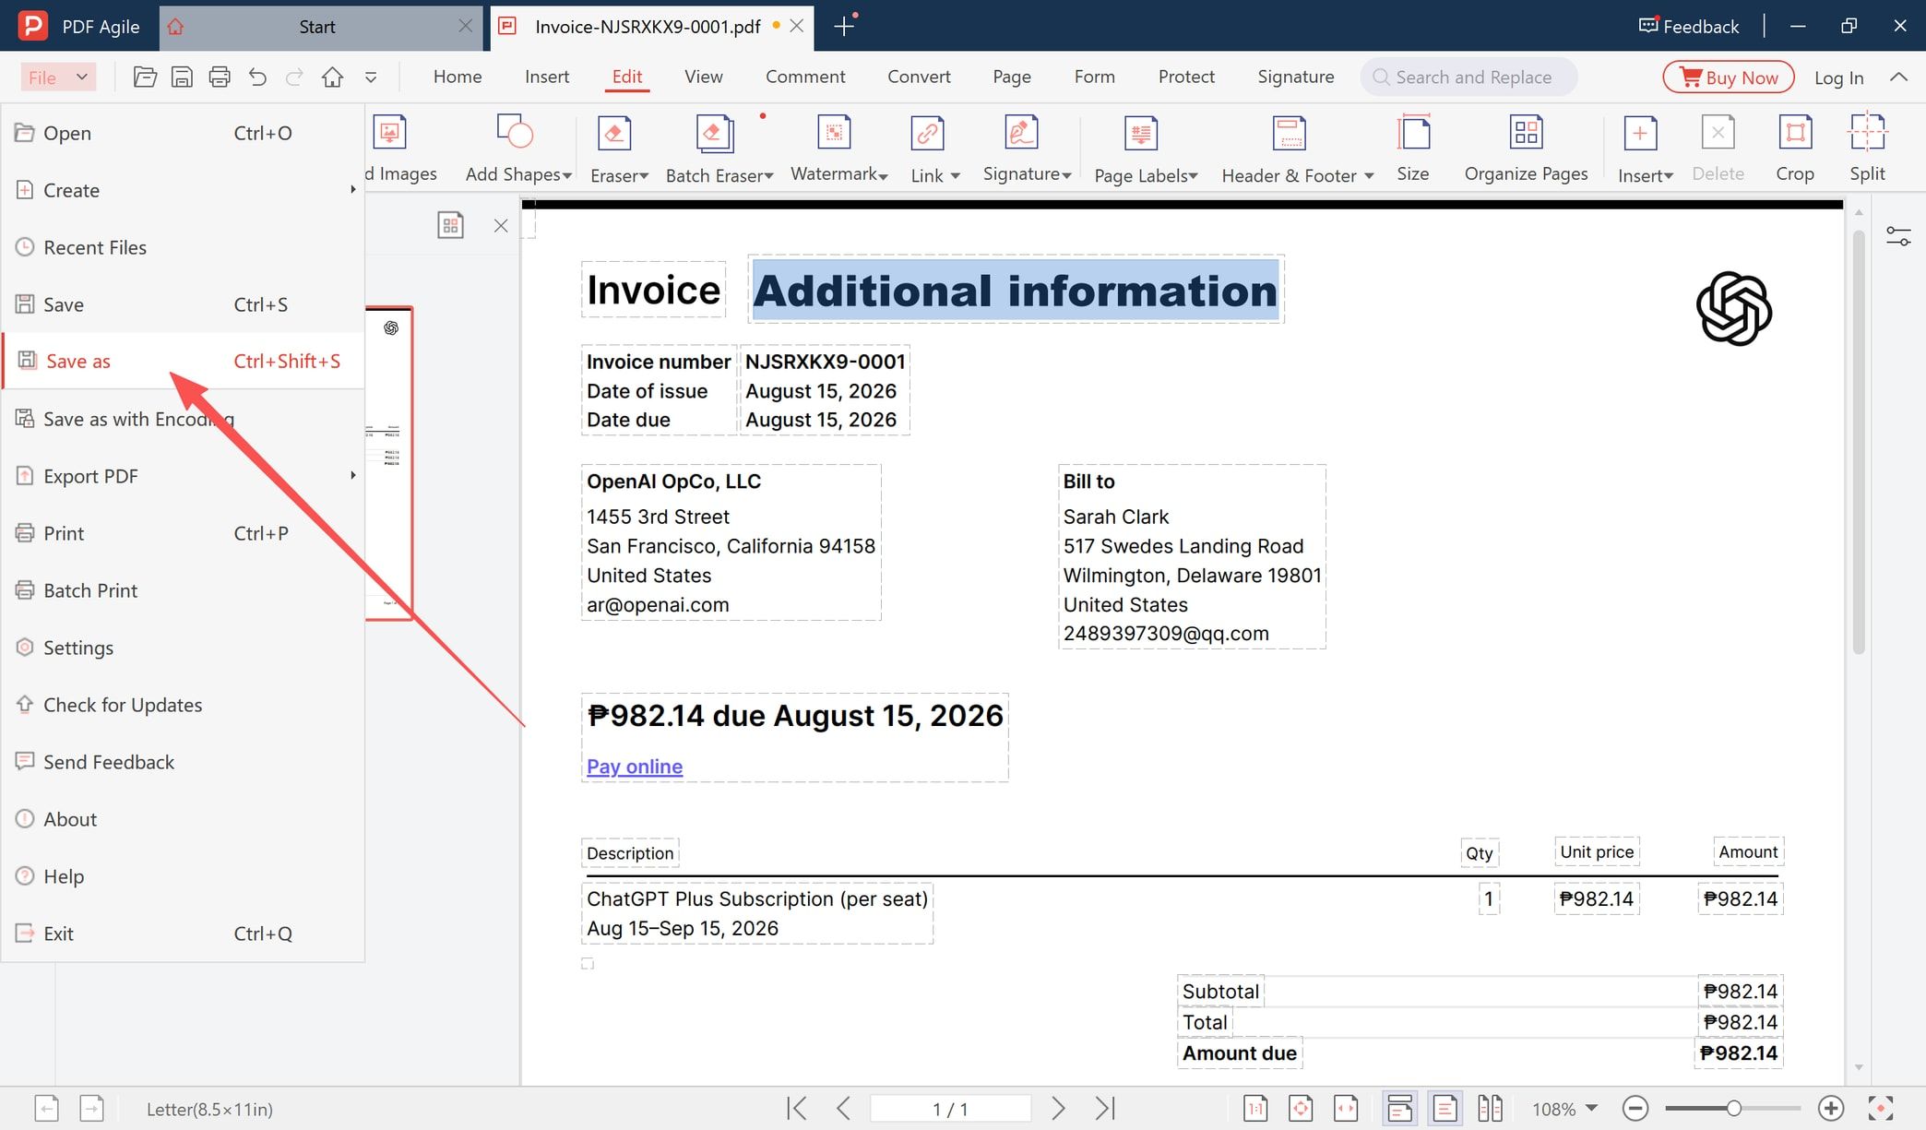Toggle single page view mode
This screenshot has width=1926, height=1130.
(x=1444, y=1108)
